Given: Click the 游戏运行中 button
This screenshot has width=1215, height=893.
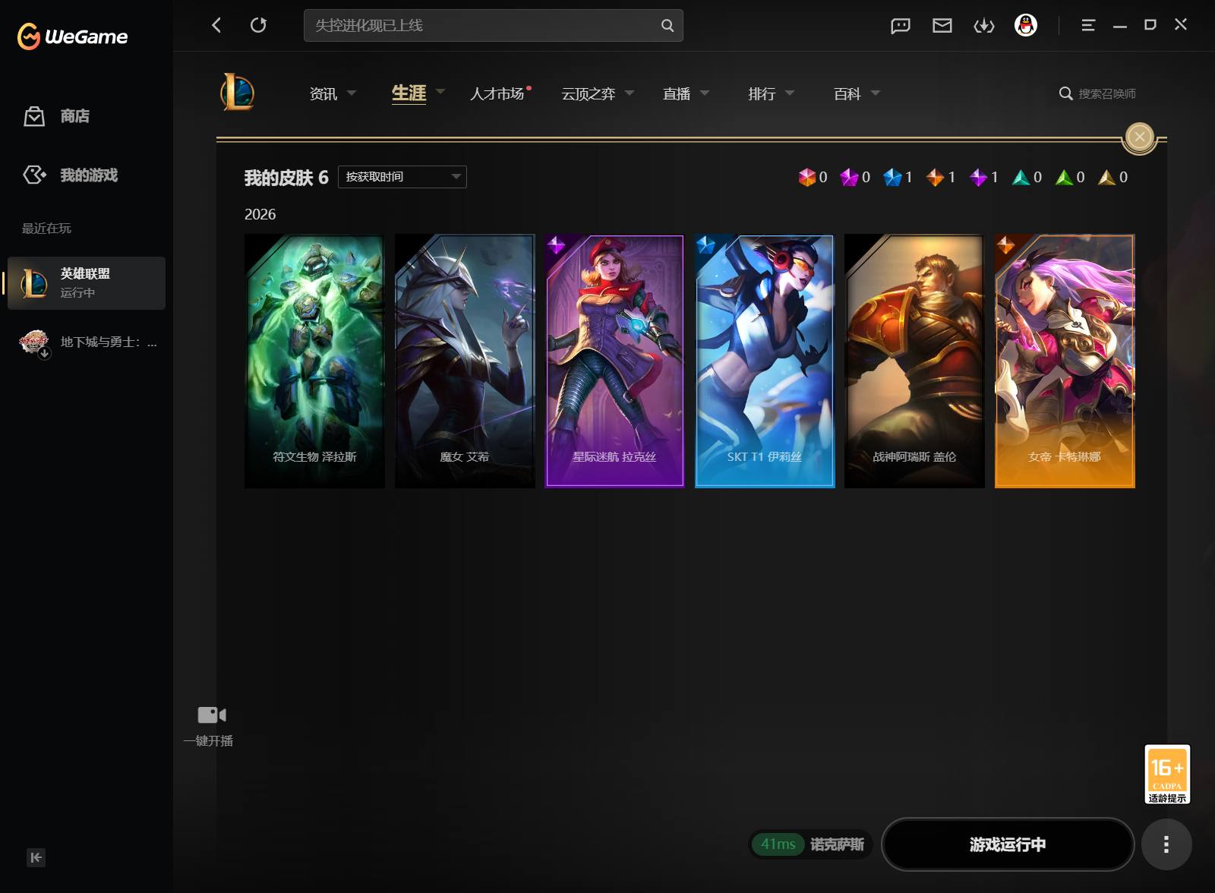Looking at the screenshot, I should coord(1008,844).
